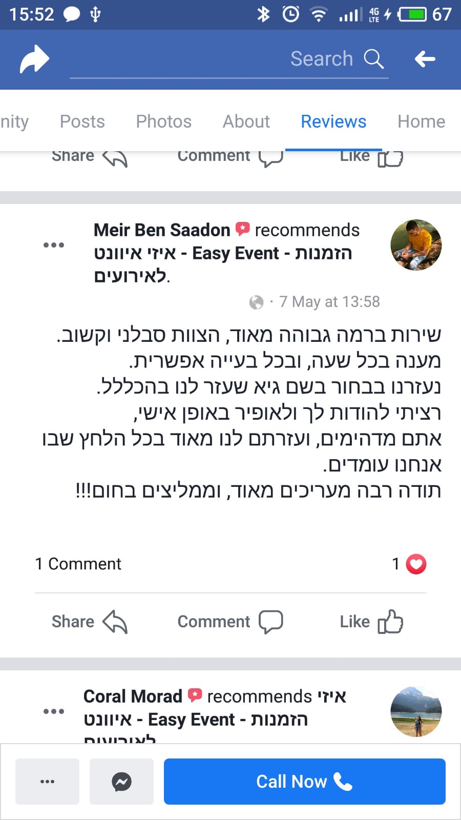
Task: Tap the back arrow in top bar
Action: pos(425,59)
